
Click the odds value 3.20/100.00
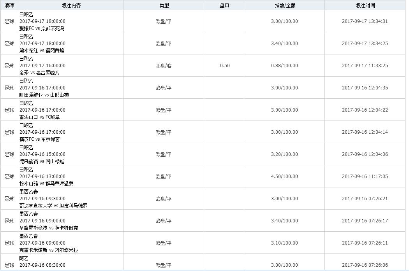(284, 154)
